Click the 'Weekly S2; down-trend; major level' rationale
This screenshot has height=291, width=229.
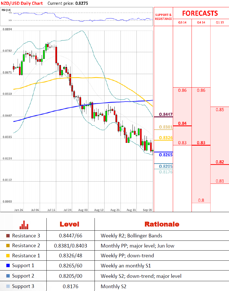(x=141, y=276)
